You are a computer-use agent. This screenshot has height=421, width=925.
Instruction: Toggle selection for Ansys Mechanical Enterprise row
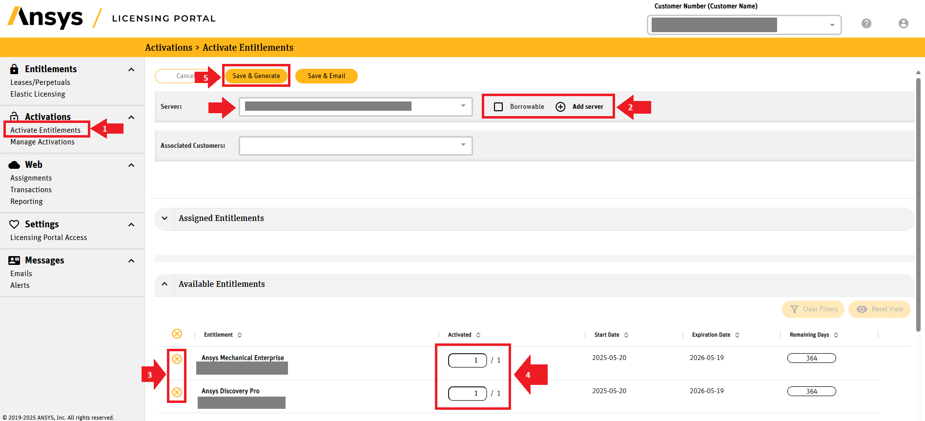coord(177,359)
